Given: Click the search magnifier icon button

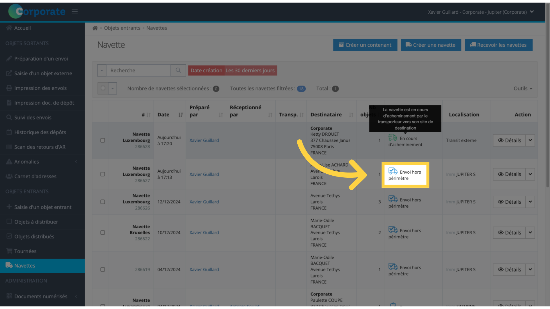Looking at the screenshot, I should 178,70.
